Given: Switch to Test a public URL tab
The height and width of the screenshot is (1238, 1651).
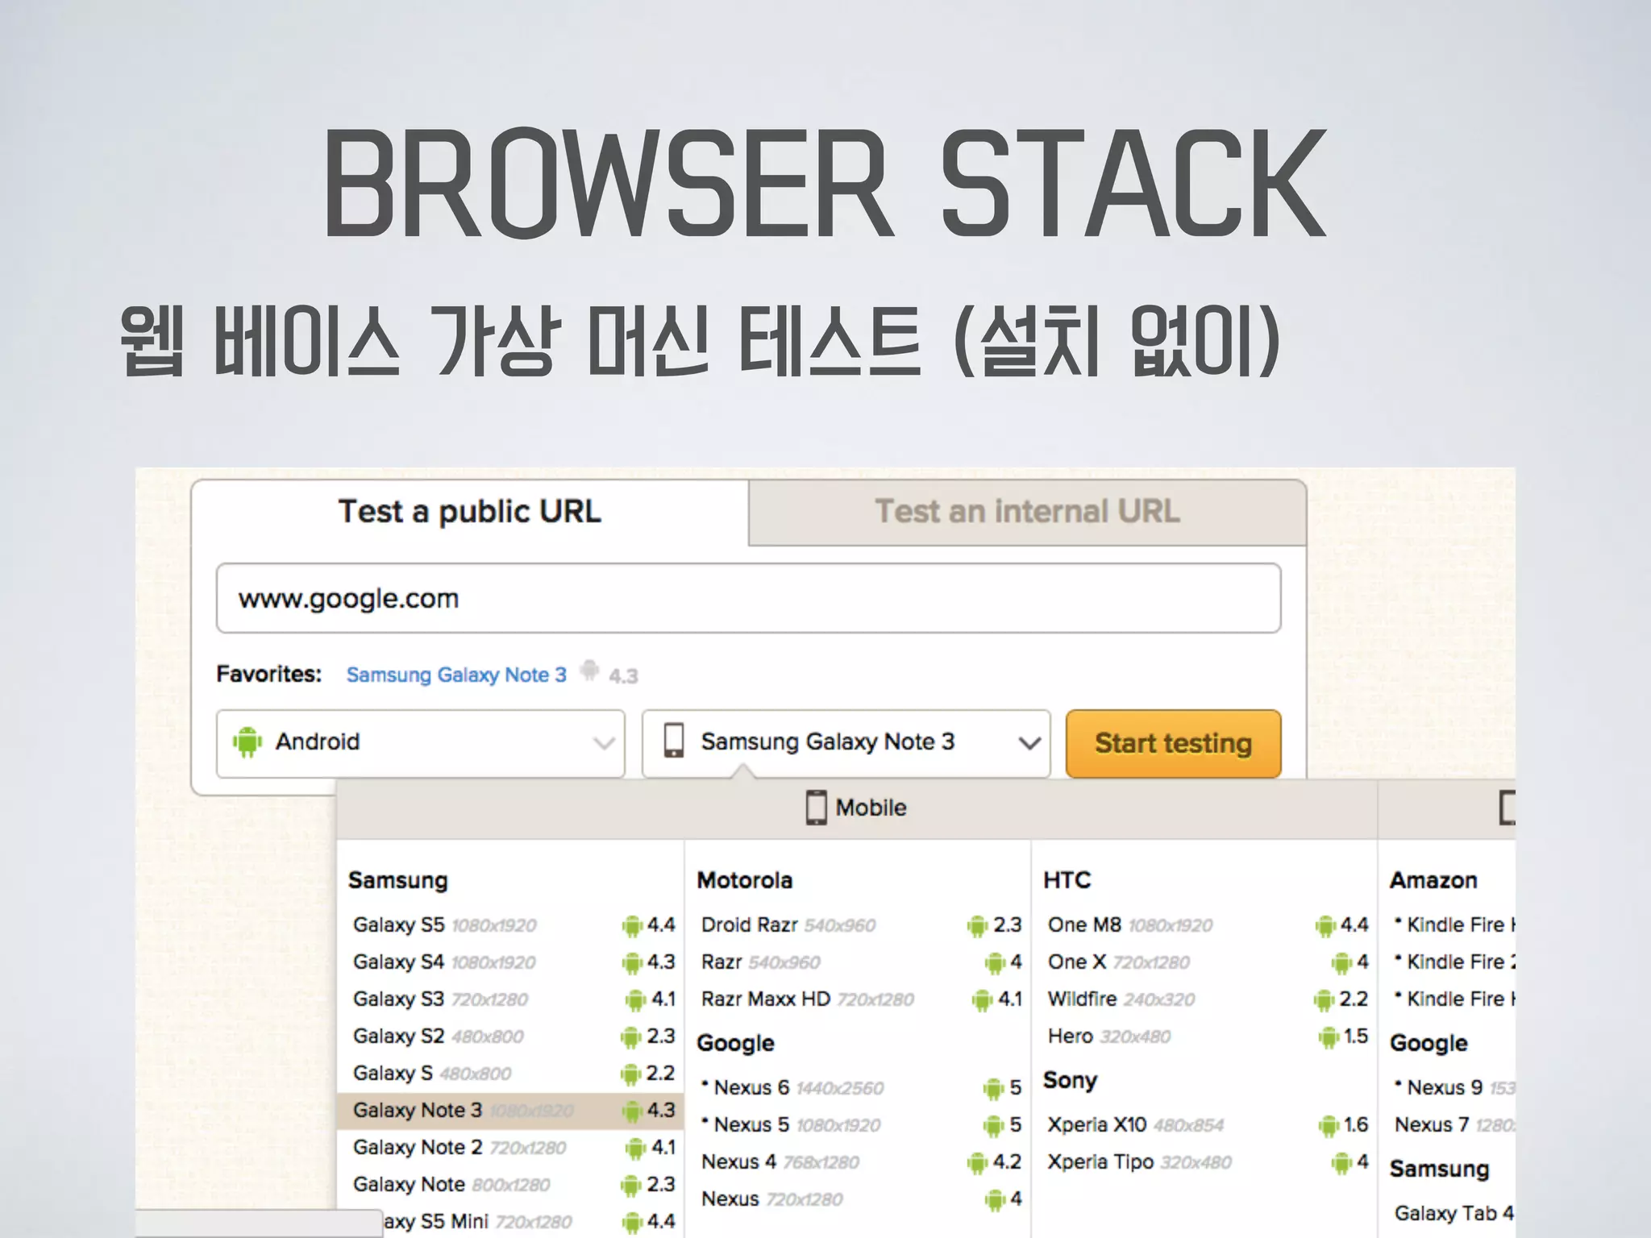Looking at the screenshot, I should point(470,512).
